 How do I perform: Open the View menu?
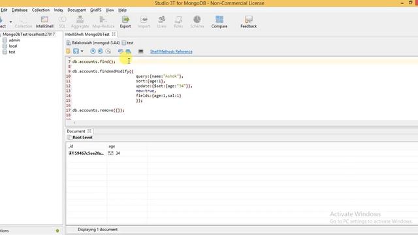pyautogui.click(x=110, y=10)
